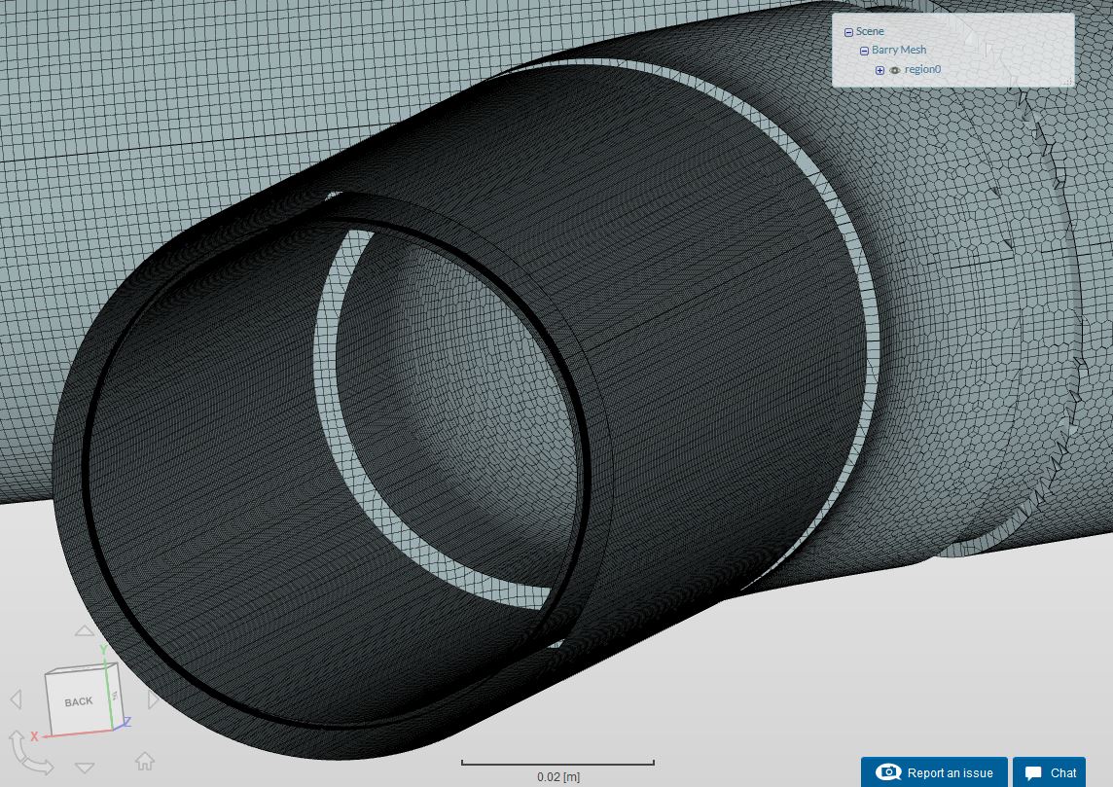Image resolution: width=1113 pixels, height=787 pixels.
Task: Click the Report an issue button
Action: pos(933,772)
